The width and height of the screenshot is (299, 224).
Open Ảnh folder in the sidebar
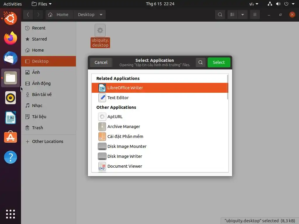click(x=48, y=72)
